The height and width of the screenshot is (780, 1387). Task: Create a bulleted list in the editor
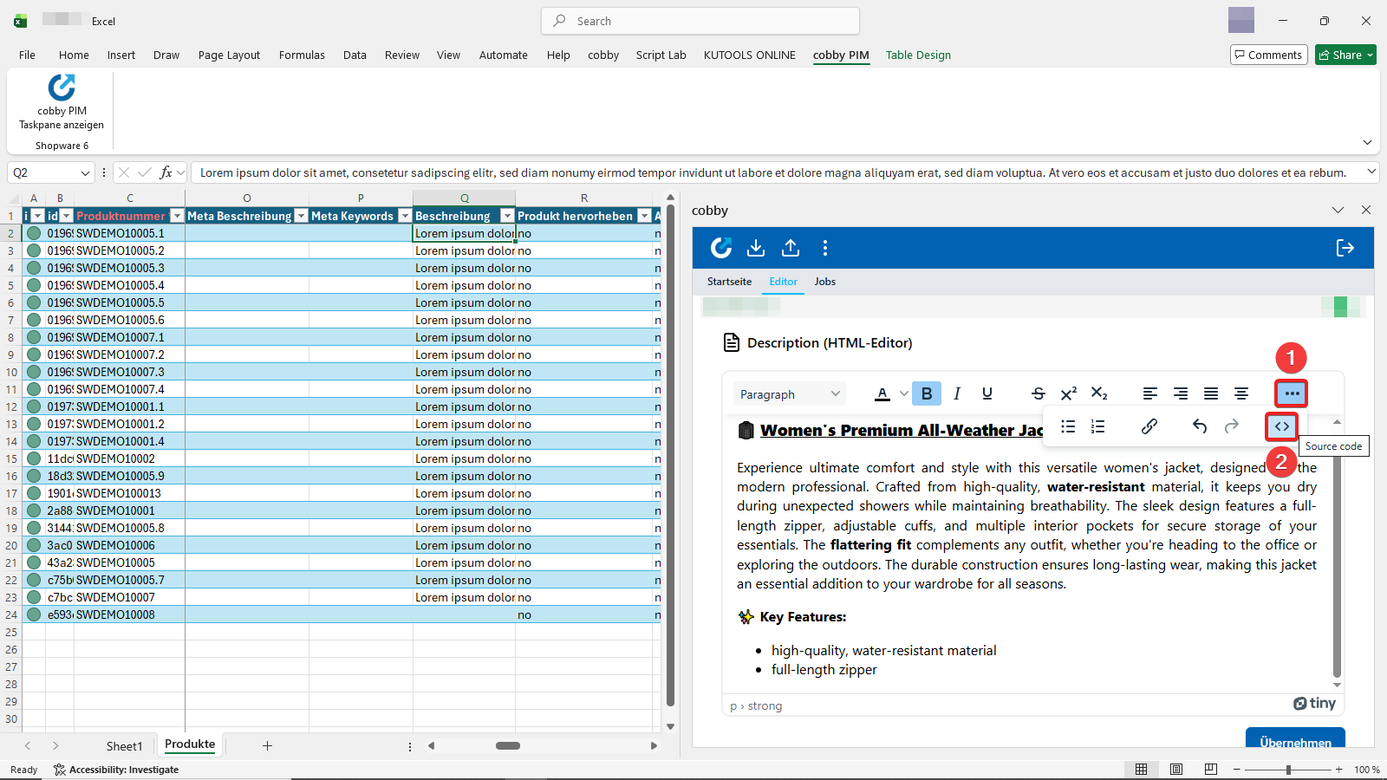pyautogui.click(x=1067, y=426)
